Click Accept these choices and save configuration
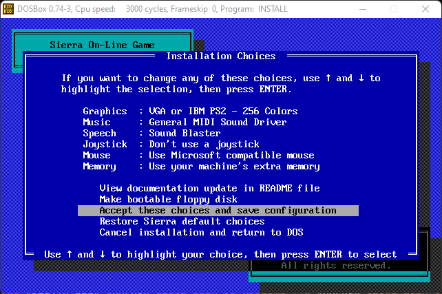This screenshot has width=442, height=294. click(x=218, y=211)
